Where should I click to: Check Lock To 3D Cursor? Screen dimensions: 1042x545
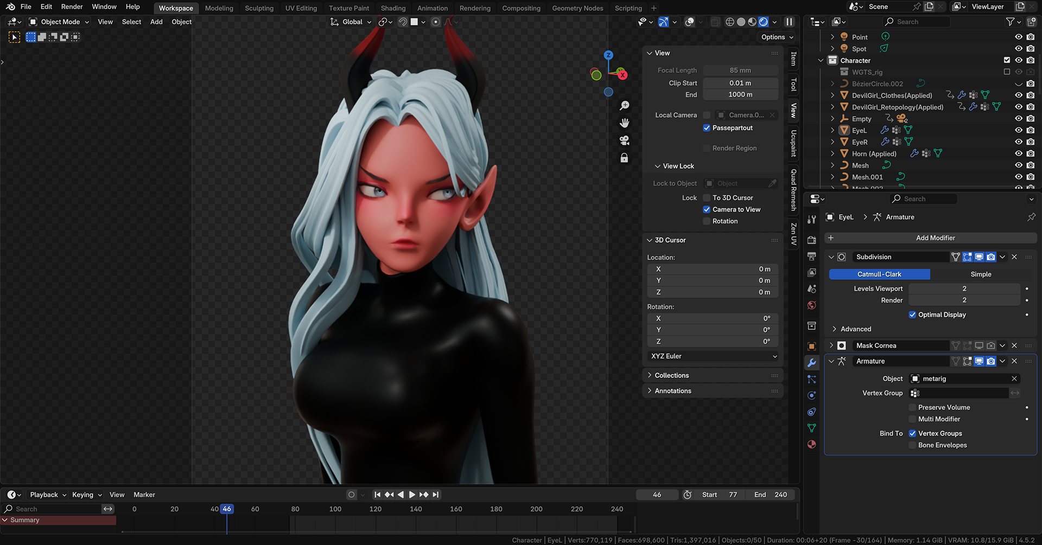(707, 198)
